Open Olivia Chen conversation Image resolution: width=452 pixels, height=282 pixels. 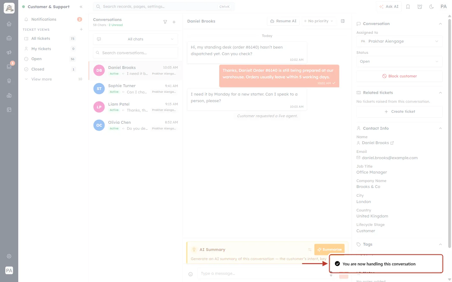pyautogui.click(x=136, y=125)
